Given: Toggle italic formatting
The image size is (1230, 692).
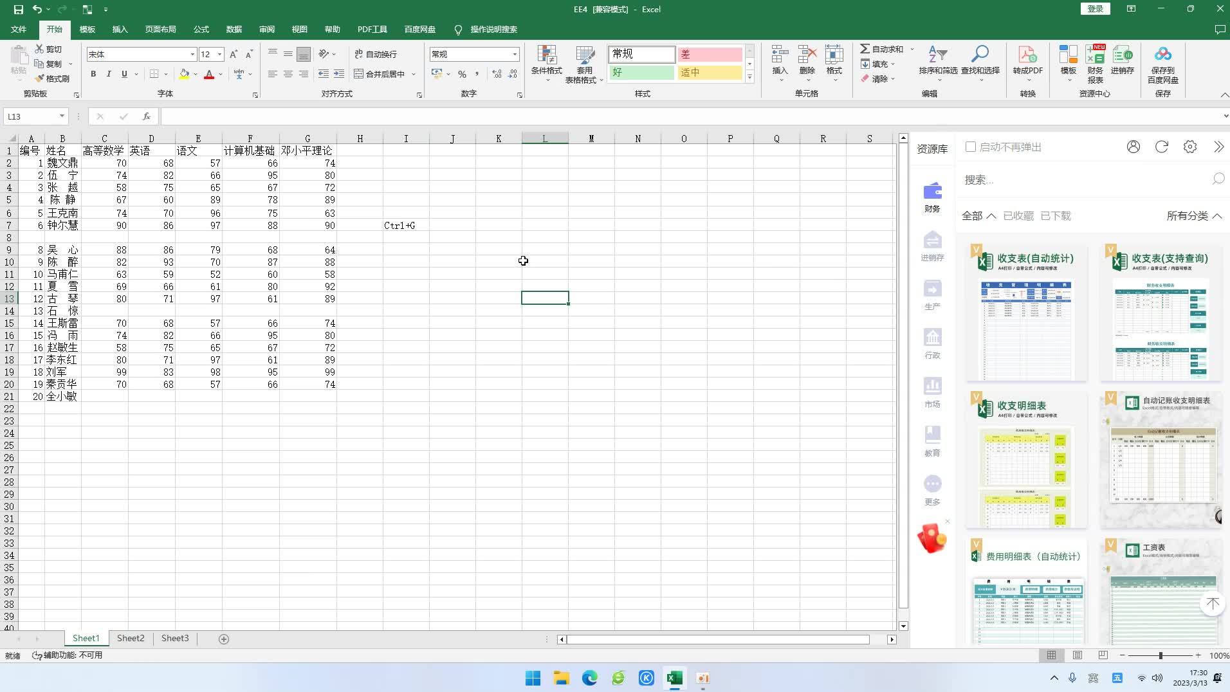Looking at the screenshot, I should click(x=108, y=74).
